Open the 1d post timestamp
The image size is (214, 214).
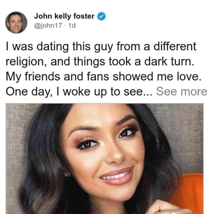[72, 25]
